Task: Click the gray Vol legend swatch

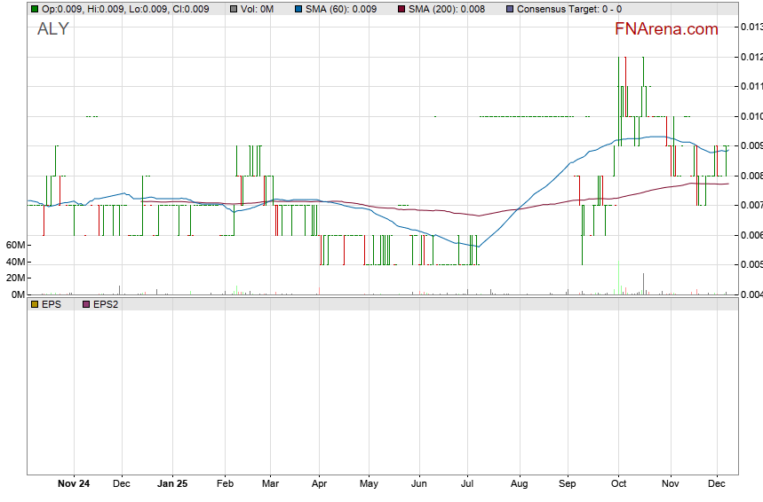Action: (x=233, y=9)
